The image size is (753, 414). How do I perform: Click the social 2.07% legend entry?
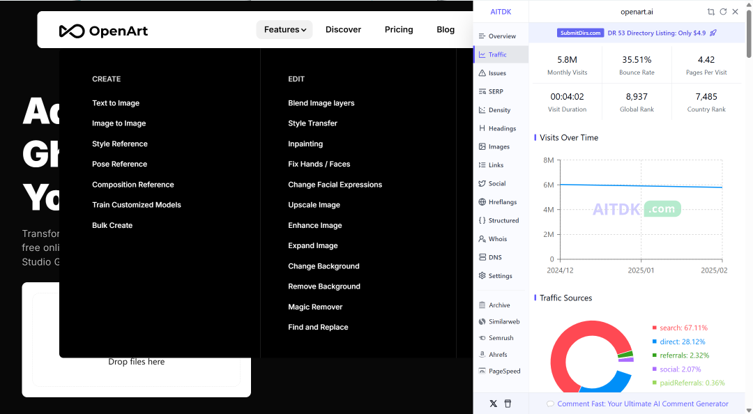coord(676,369)
